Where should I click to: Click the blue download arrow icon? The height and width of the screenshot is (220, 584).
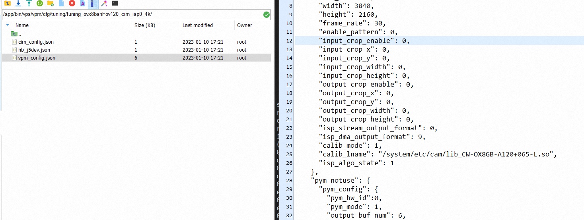(18, 4)
